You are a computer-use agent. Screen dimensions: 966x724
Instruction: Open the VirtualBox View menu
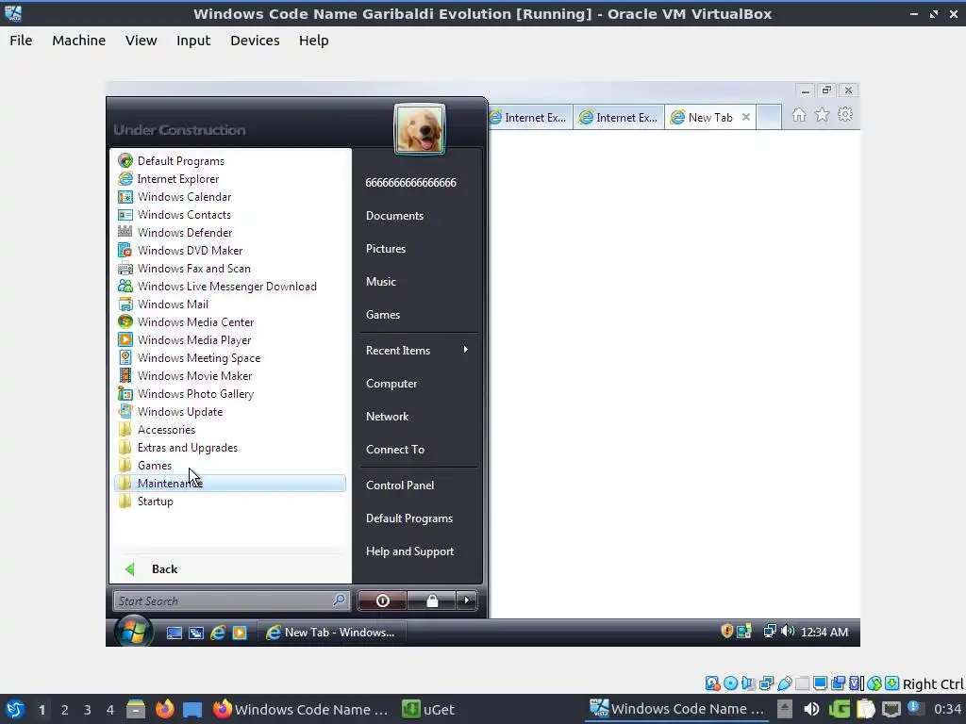pyautogui.click(x=142, y=40)
